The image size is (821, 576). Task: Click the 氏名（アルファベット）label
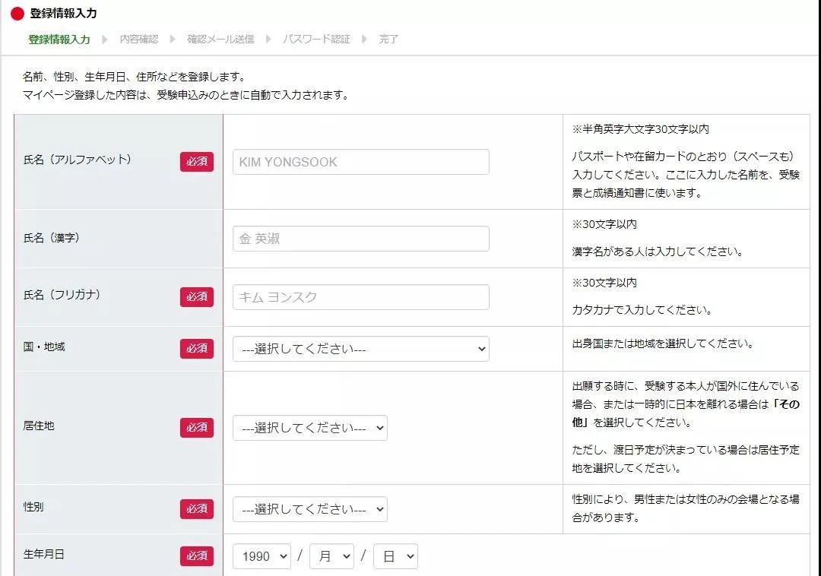coord(78,160)
